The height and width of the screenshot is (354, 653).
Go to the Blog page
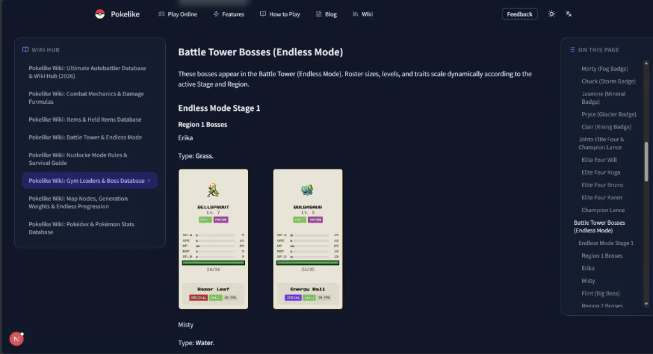(x=326, y=14)
